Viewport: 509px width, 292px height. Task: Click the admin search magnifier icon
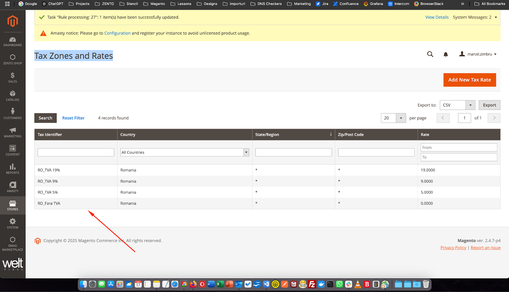(430, 54)
